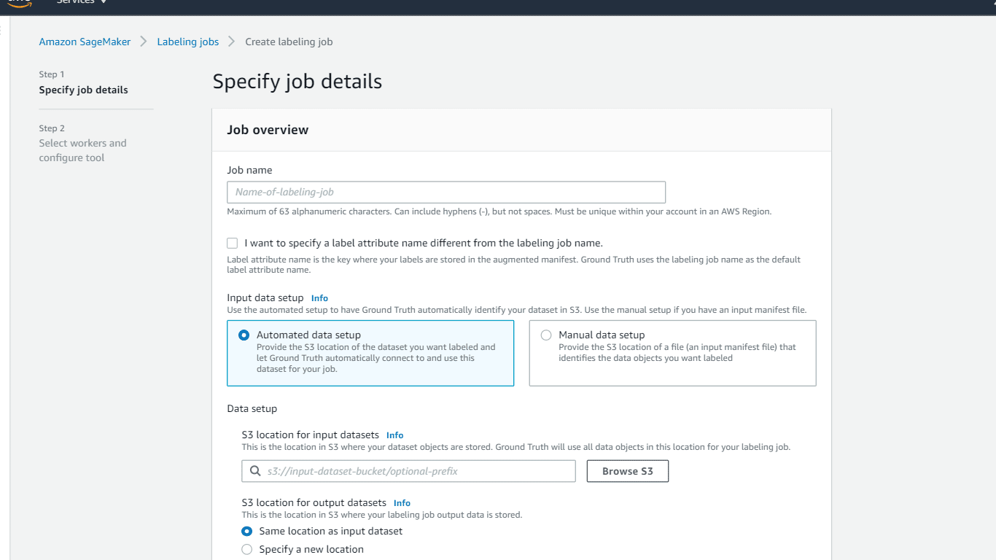Enable the custom label attribute name checkbox

[x=232, y=243]
